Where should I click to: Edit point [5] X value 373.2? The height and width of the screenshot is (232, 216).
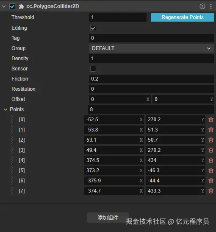point(114,171)
